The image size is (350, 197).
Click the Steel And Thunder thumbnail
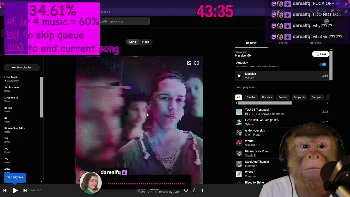pos(239,164)
